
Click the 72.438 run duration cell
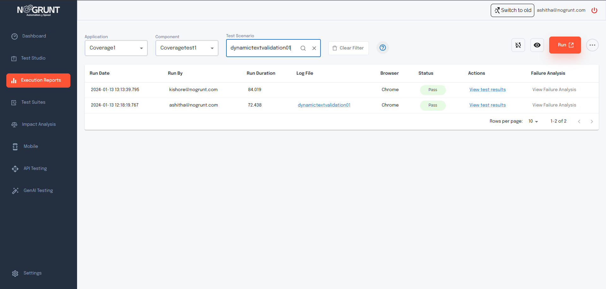(255, 105)
